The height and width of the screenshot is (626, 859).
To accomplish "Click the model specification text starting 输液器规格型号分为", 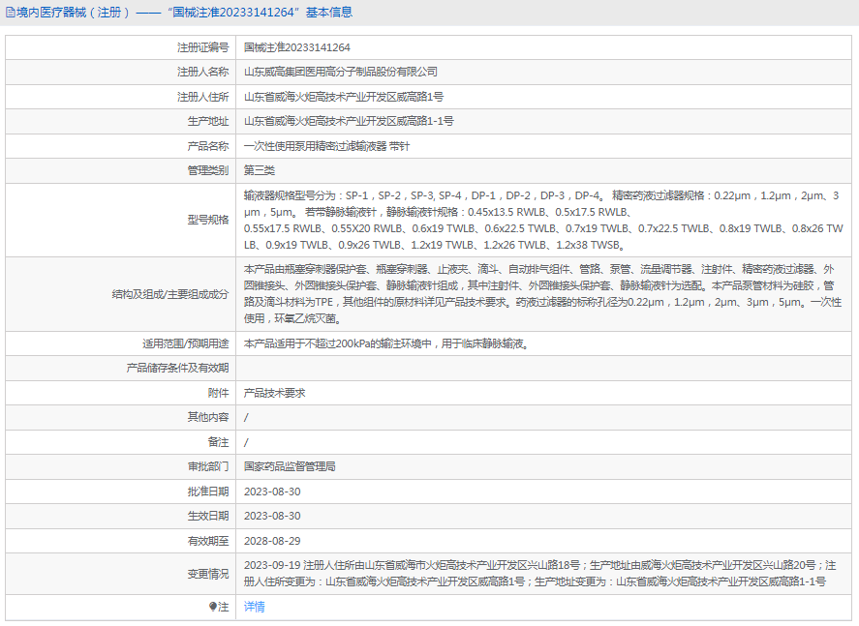I will 543,220.
